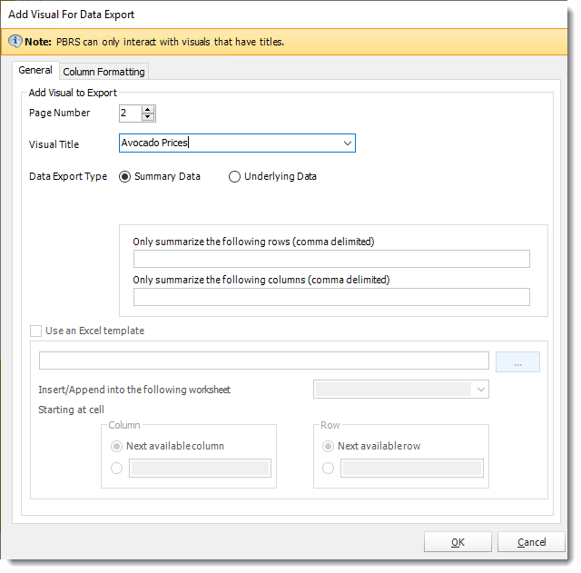Click the Page Number label
This screenshot has height=573, width=581.
pyautogui.click(x=60, y=113)
